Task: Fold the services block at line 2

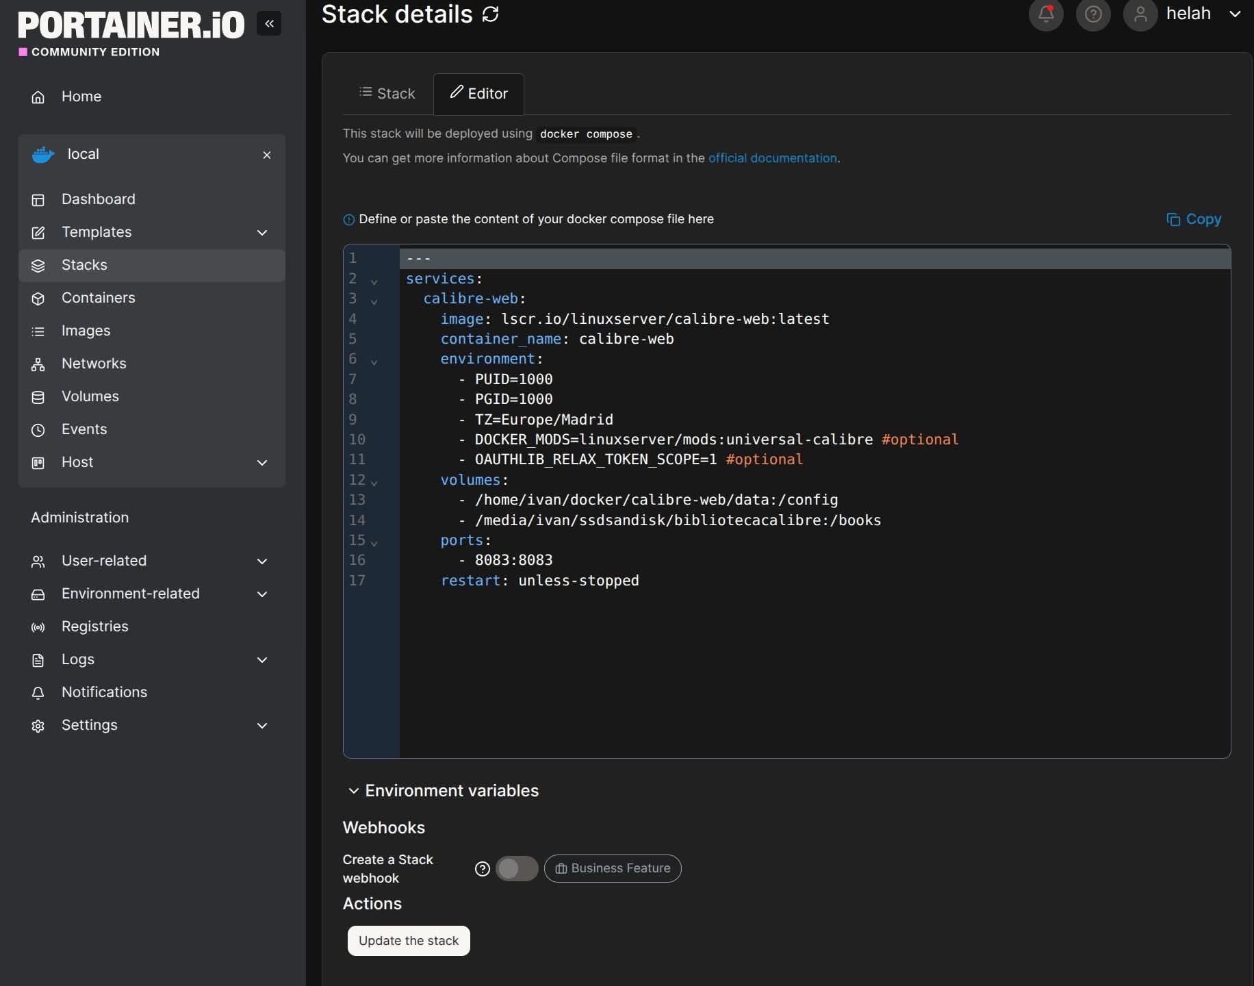Action: tap(374, 281)
